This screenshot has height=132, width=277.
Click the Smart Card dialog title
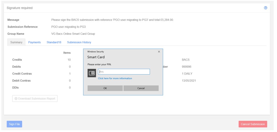click(96, 57)
